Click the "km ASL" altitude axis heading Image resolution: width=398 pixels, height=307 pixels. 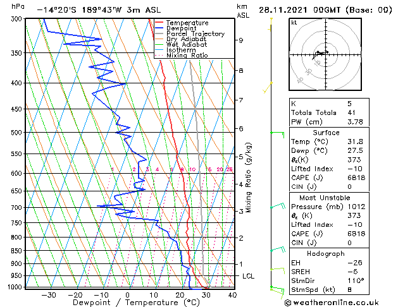(x=243, y=11)
